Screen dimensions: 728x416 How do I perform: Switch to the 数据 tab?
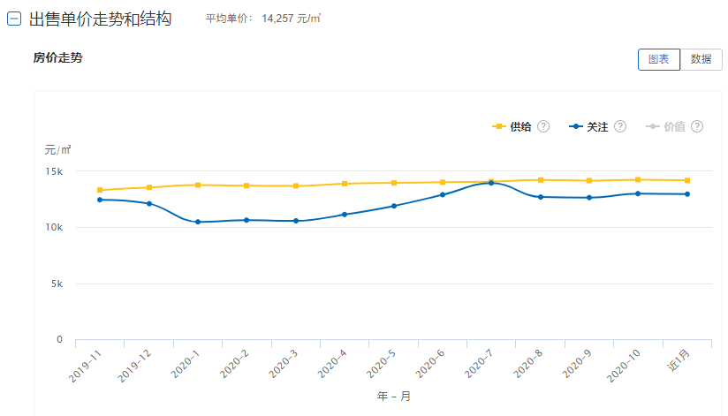point(701,59)
